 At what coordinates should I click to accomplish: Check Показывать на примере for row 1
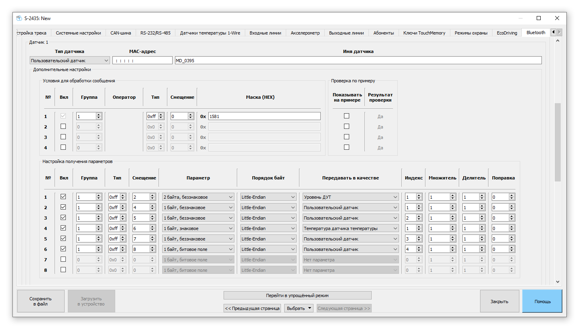[x=346, y=116]
